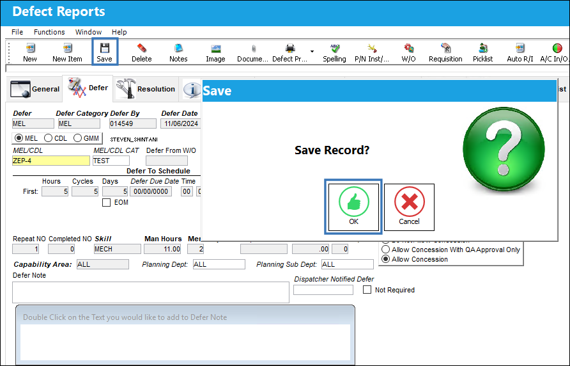
Task: Click the Defer Due Time hours field
Action: tap(187, 191)
